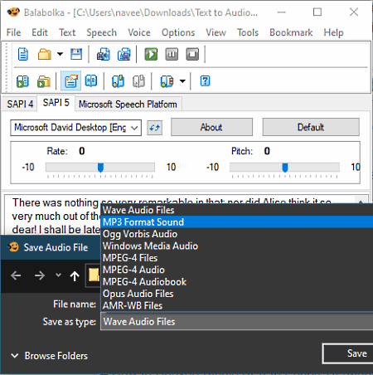
Task: Click the compare two files book icon
Action: click(91, 80)
